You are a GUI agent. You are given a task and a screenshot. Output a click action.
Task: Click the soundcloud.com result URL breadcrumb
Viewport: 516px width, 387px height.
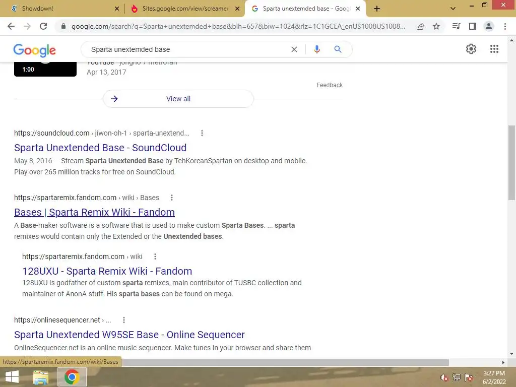pos(102,133)
